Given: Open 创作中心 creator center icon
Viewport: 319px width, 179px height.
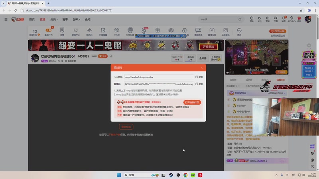Looking at the screenshot, I should tap(291, 19).
